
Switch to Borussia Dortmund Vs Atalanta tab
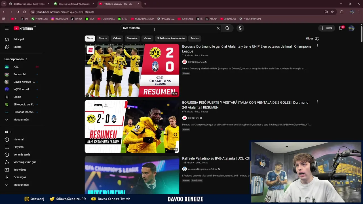(74, 4)
